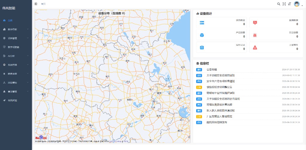Click the Baidu logo on the map
306x150 pixels.
click(41, 137)
